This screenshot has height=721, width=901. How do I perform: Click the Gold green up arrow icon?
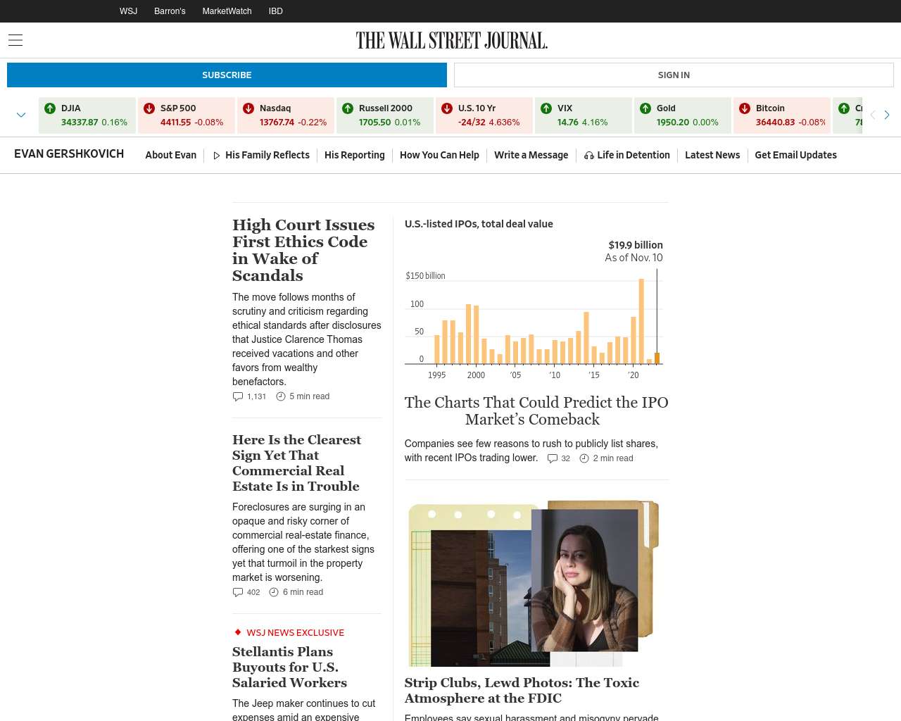[645, 108]
